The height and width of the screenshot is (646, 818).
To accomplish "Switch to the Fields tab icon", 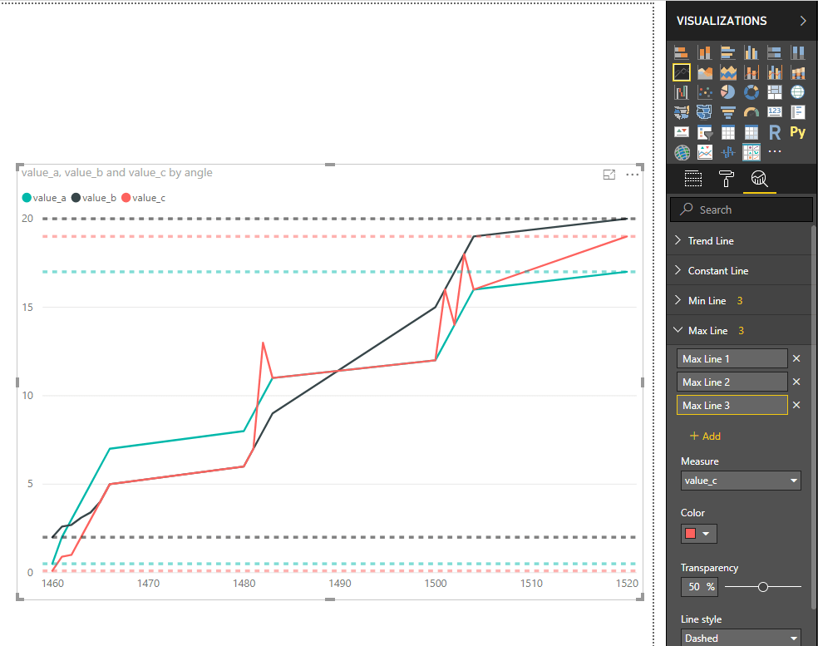I will click(x=692, y=179).
